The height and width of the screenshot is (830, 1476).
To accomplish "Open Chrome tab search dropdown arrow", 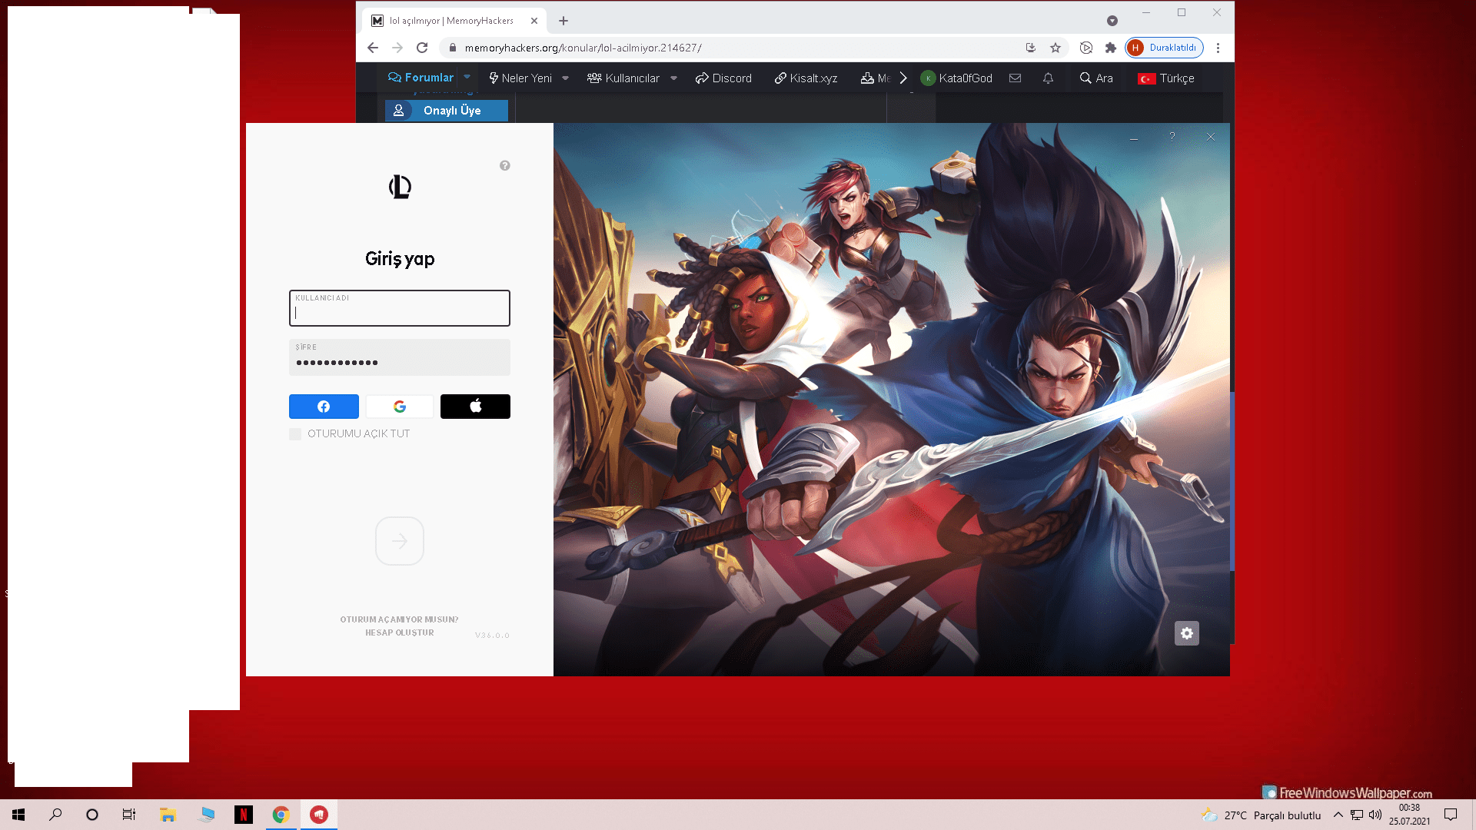I will click(x=1112, y=21).
